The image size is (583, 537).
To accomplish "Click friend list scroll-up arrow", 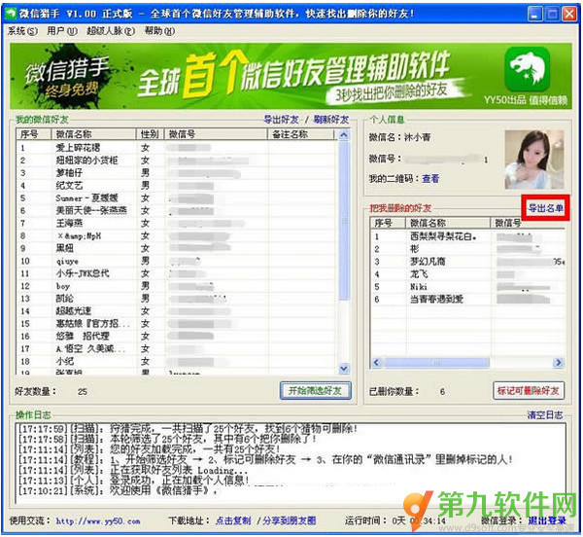I will tap(344, 134).
